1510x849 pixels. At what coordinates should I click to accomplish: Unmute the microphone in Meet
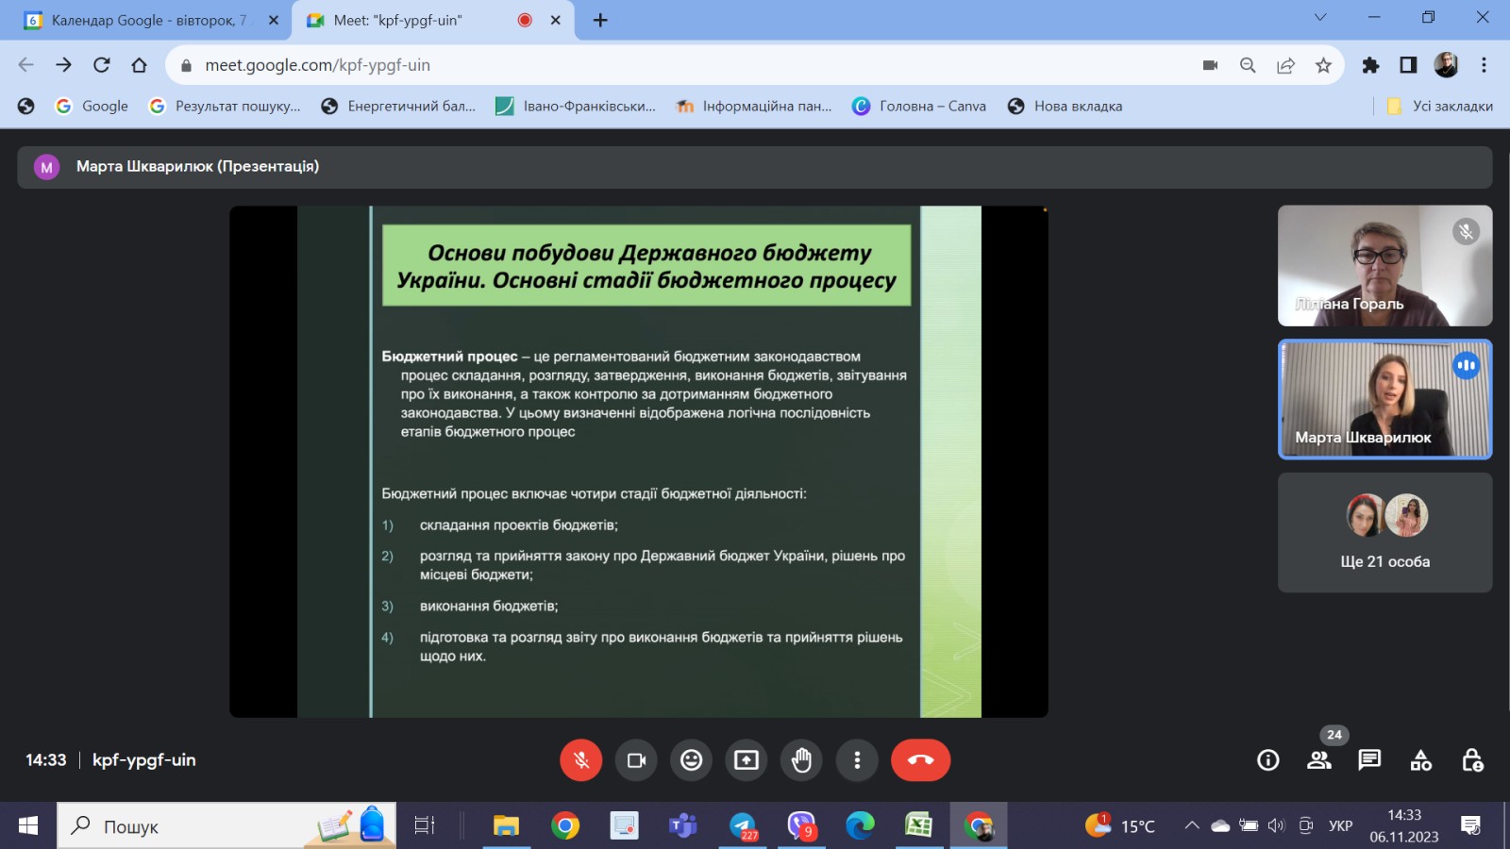tap(581, 759)
